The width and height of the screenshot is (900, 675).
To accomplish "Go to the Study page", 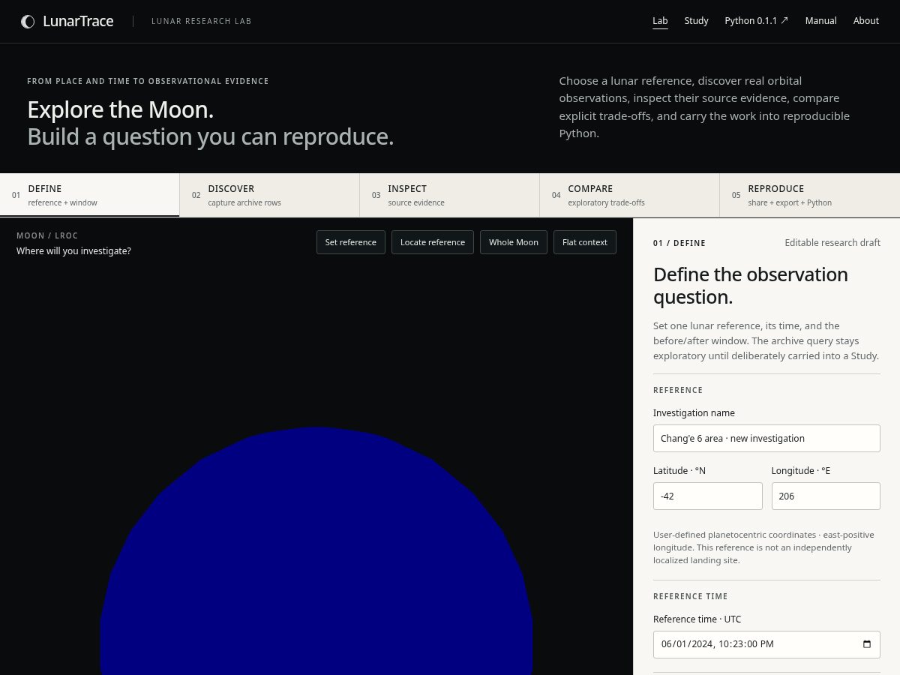I will (x=696, y=21).
